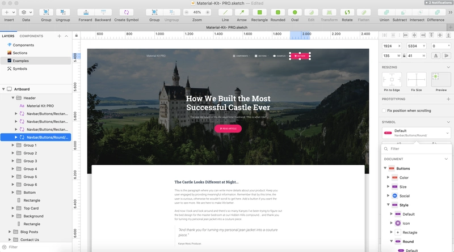
Task: Collapse the Resizing section
Action: coord(448,67)
